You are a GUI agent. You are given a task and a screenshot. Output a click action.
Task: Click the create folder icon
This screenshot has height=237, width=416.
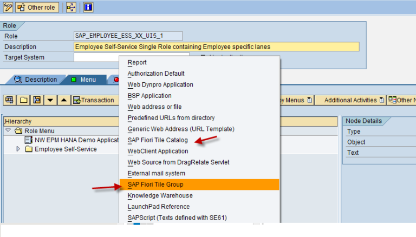tap(23, 100)
